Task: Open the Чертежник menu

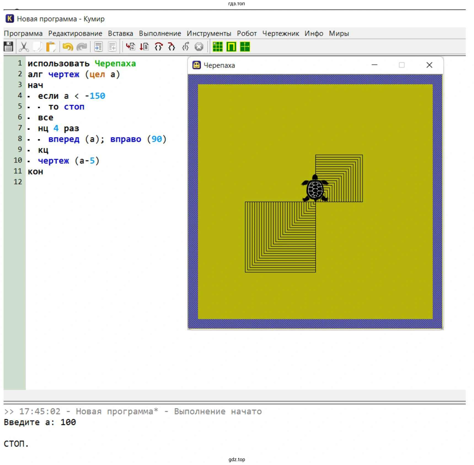Action: click(x=280, y=33)
